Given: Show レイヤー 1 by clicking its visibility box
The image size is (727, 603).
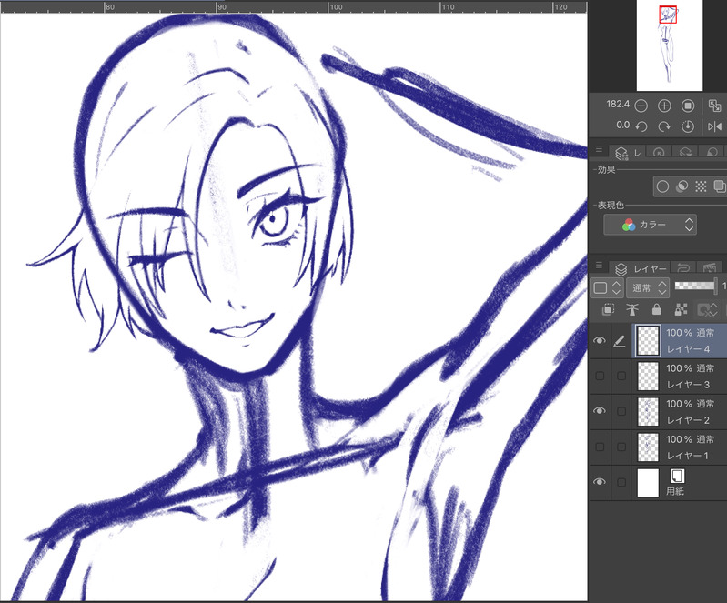Looking at the screenshot, I should pos(600,447).
